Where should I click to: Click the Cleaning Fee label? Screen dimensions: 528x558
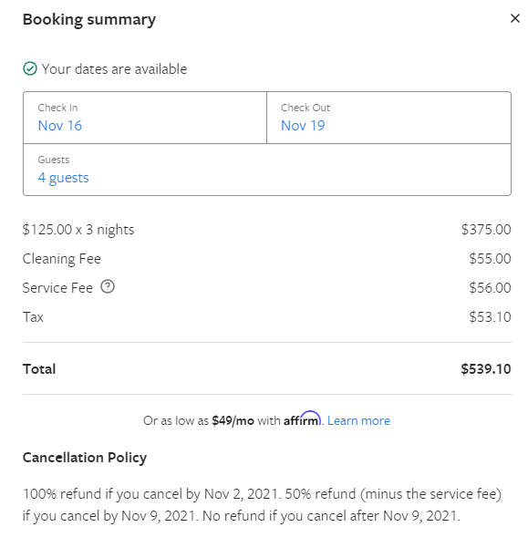(62, 259)
